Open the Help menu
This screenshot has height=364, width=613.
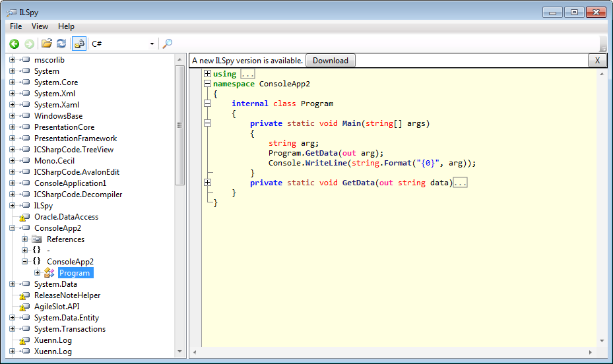pos(66,26)
